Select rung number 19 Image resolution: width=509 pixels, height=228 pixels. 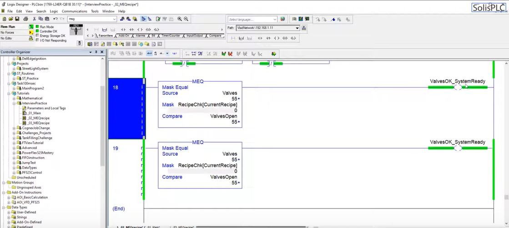click(116, 149)
